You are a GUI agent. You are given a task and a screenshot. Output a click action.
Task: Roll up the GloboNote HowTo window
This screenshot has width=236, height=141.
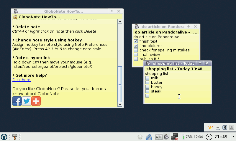pos(112,11)
